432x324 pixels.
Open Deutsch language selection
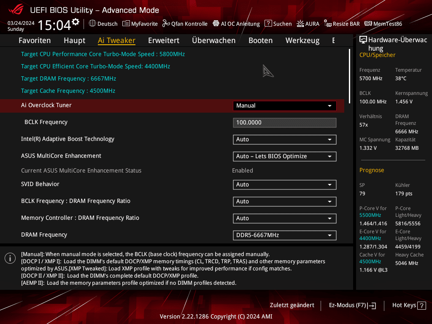[x=103, y=24]
